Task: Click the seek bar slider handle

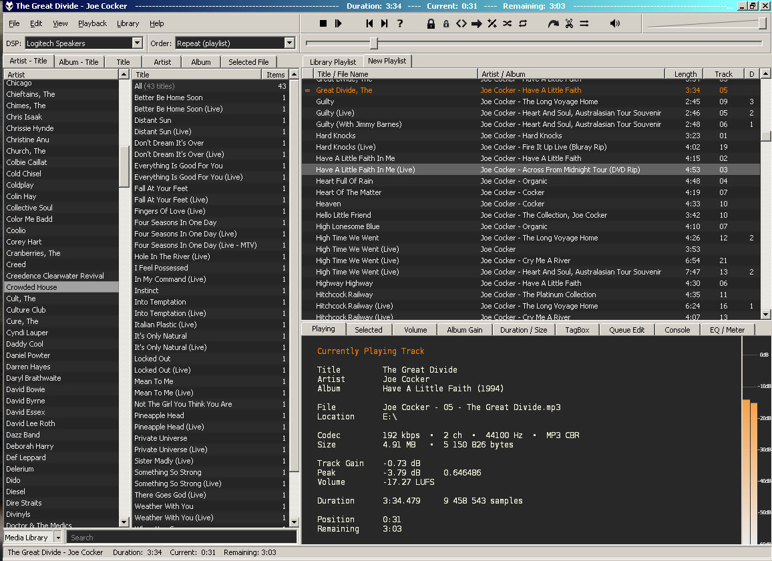Action: click(374, 43)
